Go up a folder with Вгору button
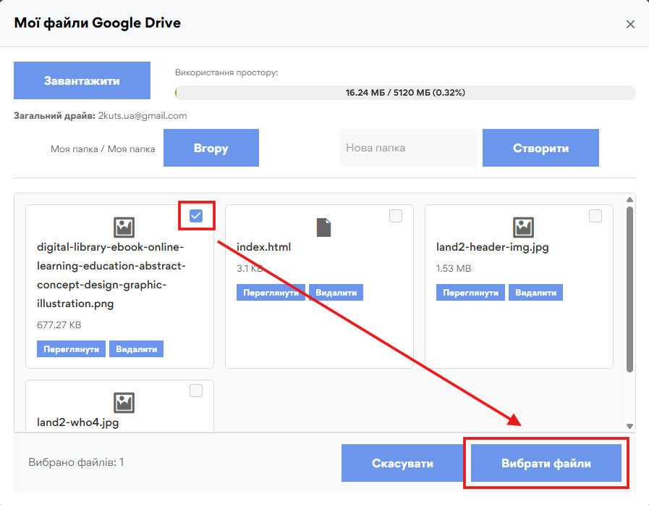 pos(211,148)
